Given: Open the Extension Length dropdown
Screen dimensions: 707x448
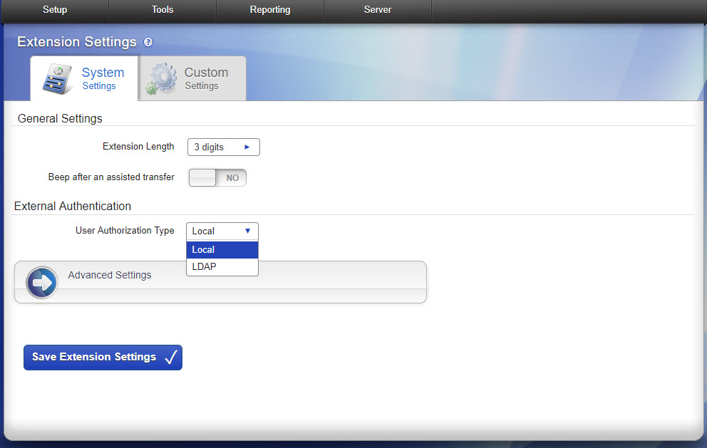Looking at the screenshot, I should (x=223, y=147).
